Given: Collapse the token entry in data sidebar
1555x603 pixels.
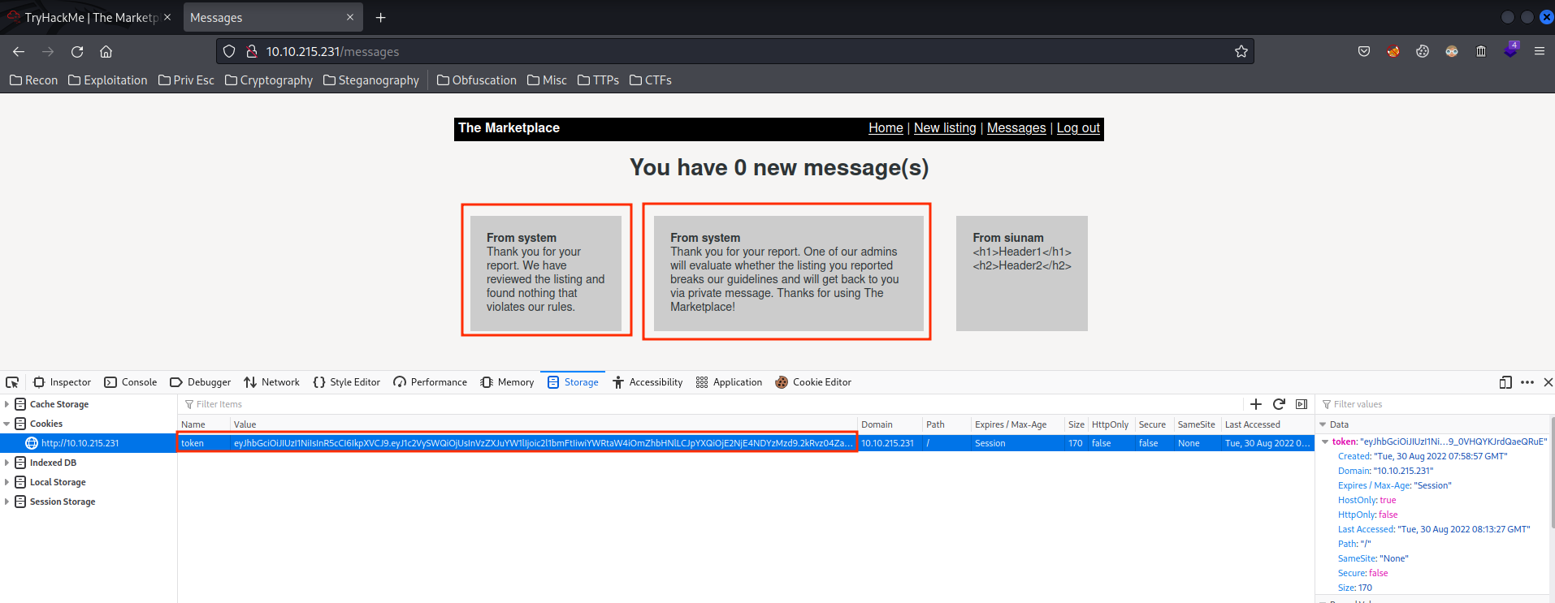Looking at the screenshot, I should pos(1326,441).
